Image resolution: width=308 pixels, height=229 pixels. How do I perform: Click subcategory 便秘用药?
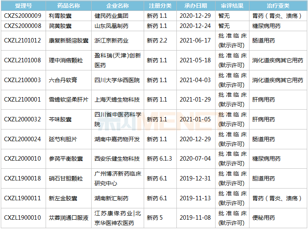264,218
